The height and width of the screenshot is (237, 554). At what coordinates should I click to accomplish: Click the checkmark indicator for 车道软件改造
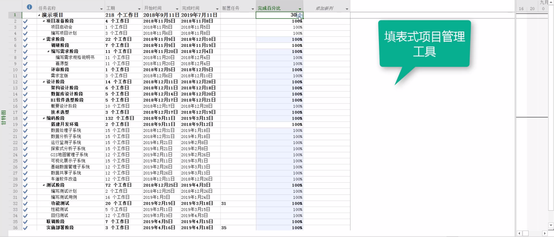tap(25, 179)
